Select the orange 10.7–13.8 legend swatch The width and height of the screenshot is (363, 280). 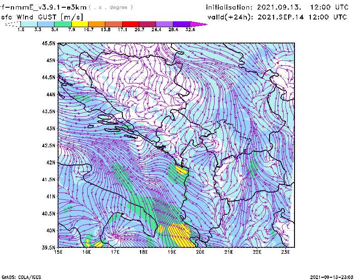97,24
